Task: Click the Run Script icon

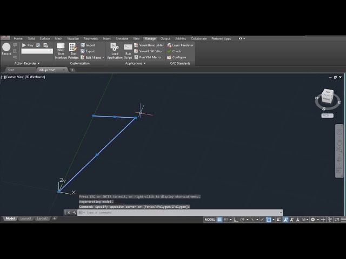Action: point(128,51)
